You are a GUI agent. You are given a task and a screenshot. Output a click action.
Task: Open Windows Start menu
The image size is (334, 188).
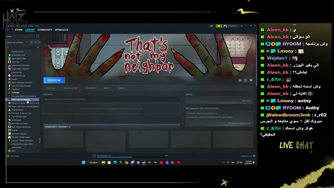tap(83, 162)
